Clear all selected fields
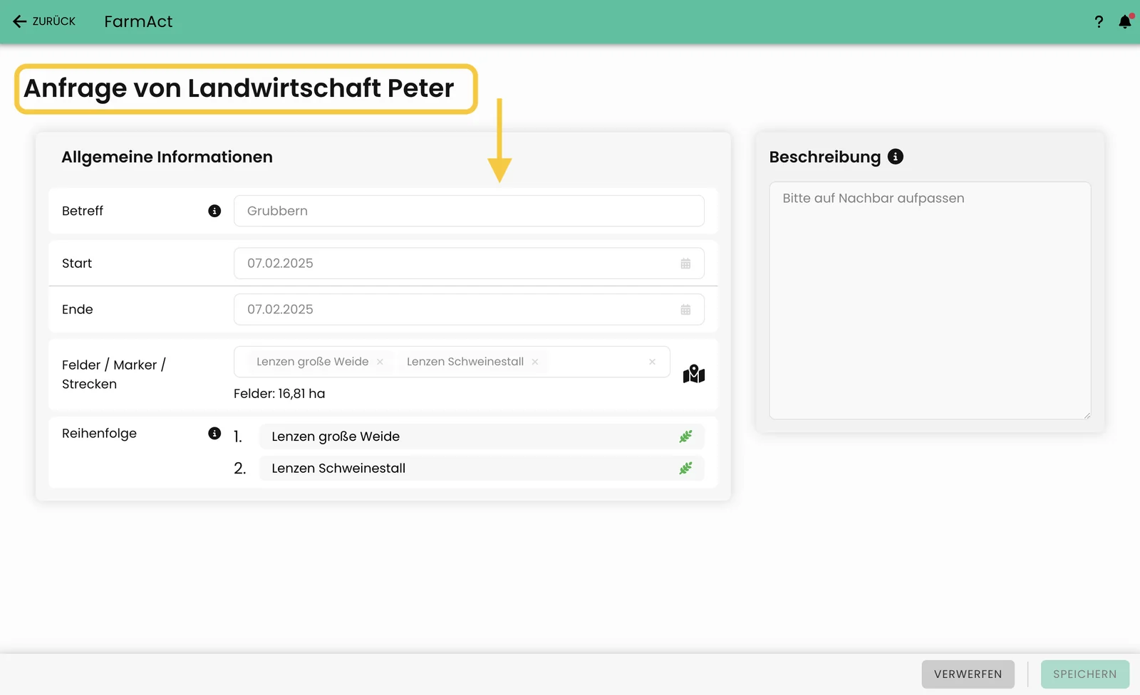1140x695 pixels. [652, 362]
